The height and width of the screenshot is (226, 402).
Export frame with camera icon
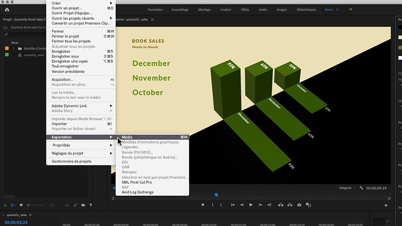pos(299,205)
